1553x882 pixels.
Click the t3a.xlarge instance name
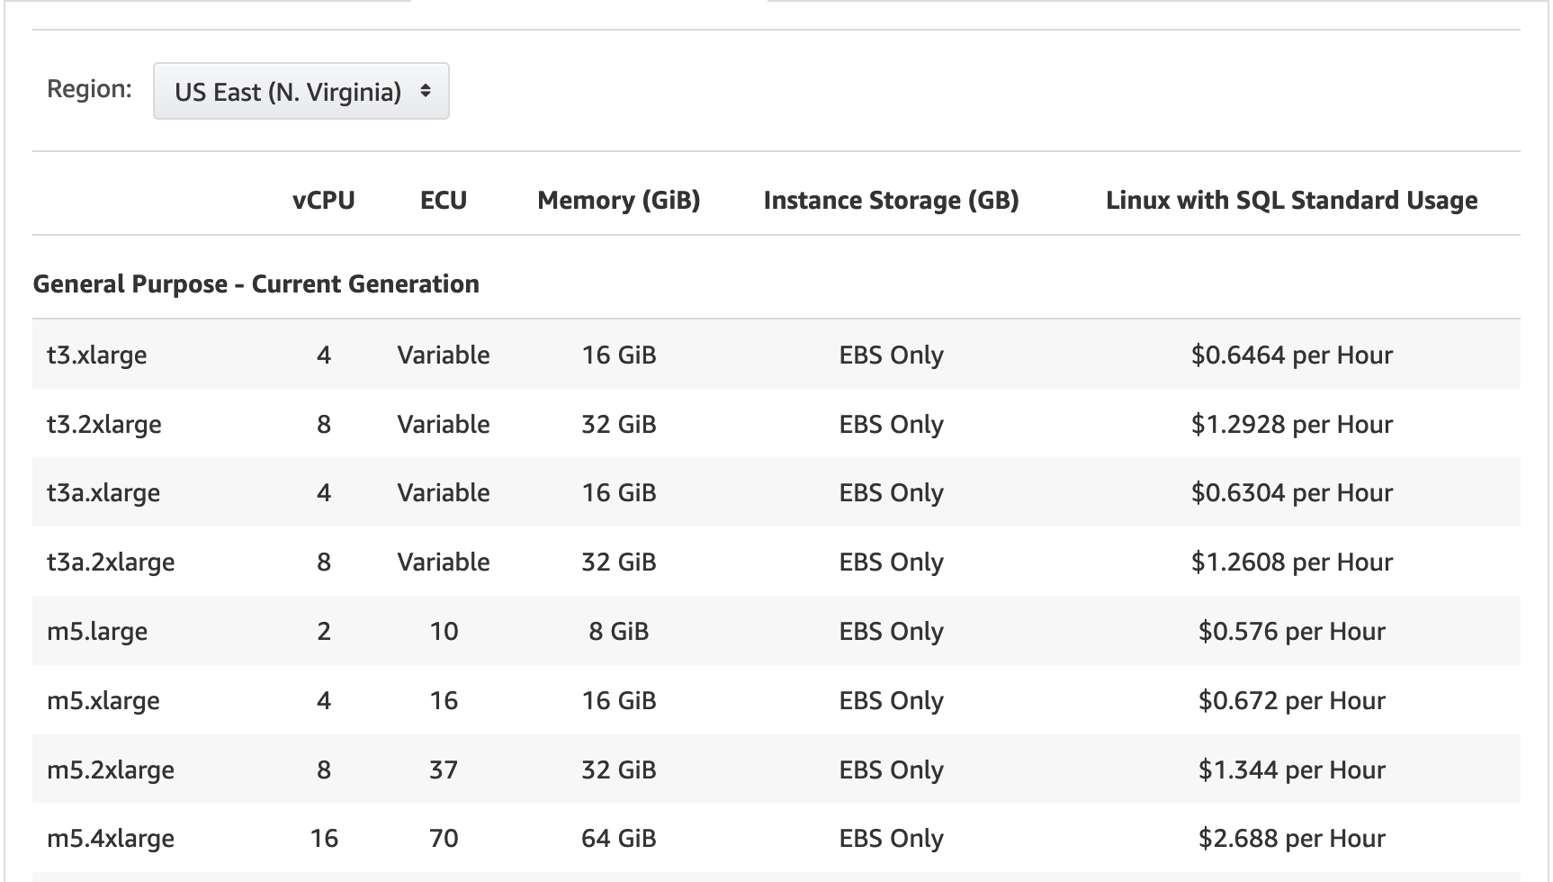[103, 492]
